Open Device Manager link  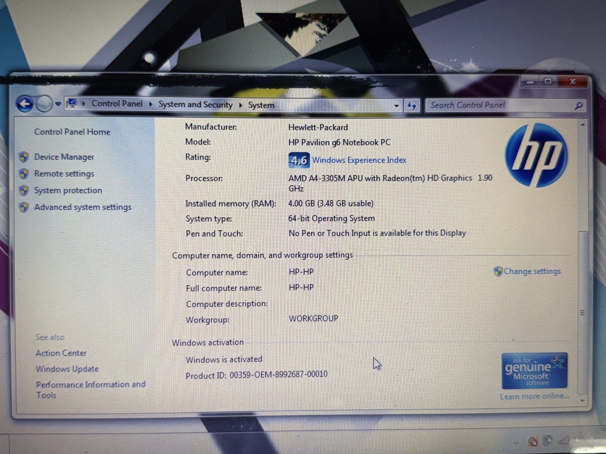coord(64,157)
